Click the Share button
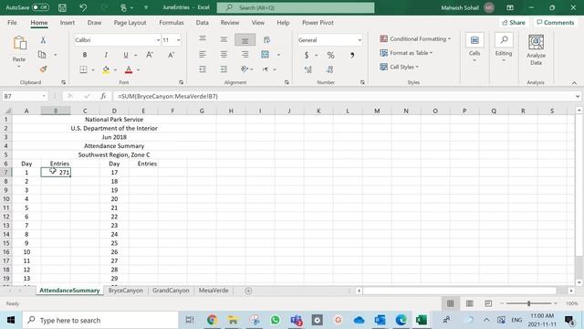The width and height of the screenshot is (584, 329). (x=514, y=22)
